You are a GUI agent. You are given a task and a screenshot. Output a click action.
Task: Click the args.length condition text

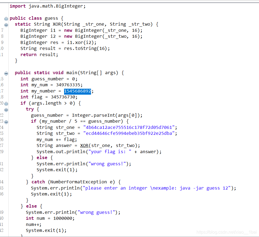click(52, 103)
